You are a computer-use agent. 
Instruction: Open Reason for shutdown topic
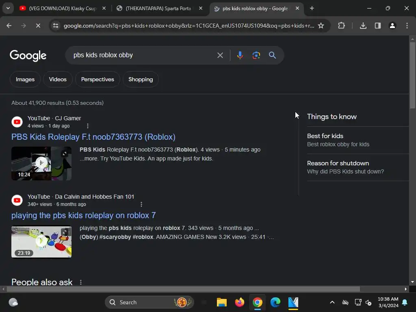[357, 167]
